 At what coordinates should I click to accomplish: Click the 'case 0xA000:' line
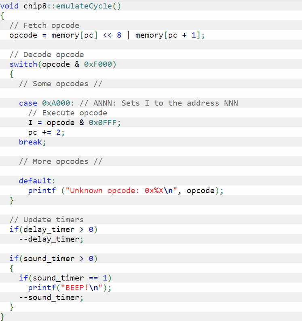pos(129,103)
